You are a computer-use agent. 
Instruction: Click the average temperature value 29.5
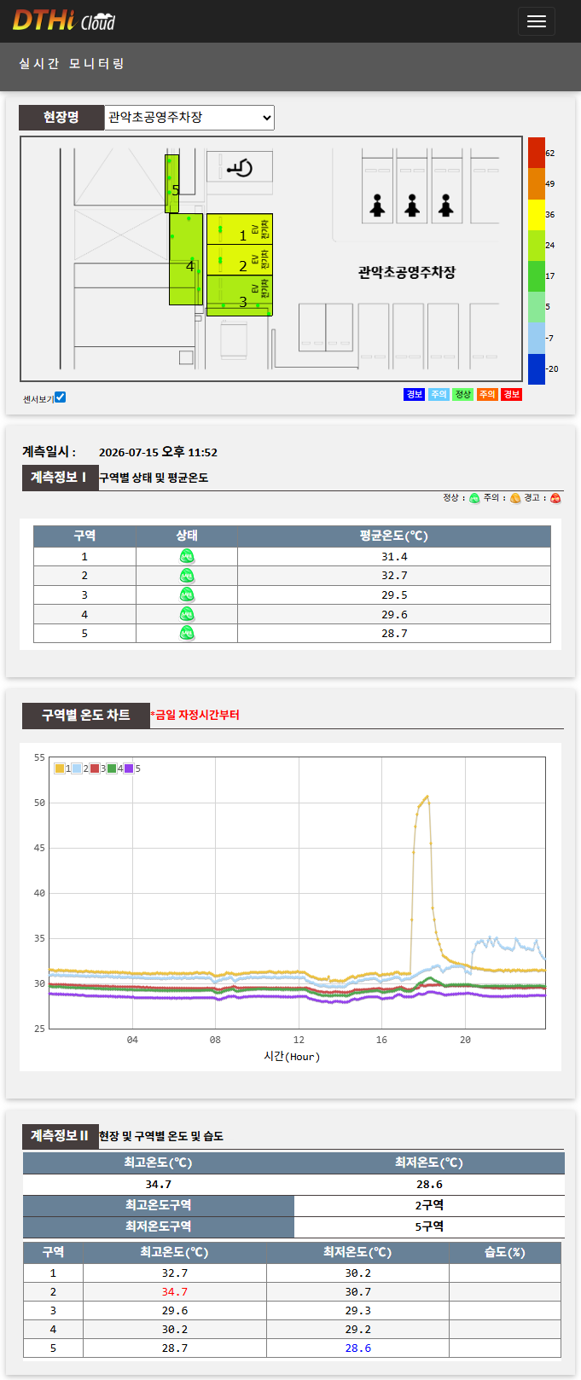click(394, 595)
